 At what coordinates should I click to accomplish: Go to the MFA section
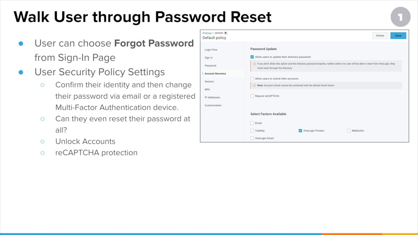207,89
